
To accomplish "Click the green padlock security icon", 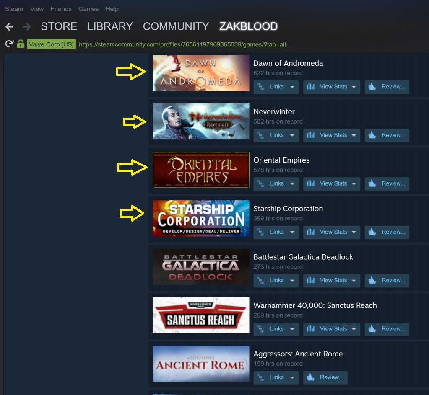I will pyautogui.click(x=21, y=44).
